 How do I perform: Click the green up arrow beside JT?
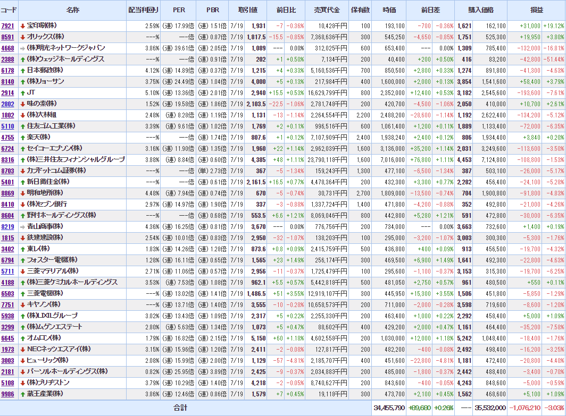[x=22, y=93]
